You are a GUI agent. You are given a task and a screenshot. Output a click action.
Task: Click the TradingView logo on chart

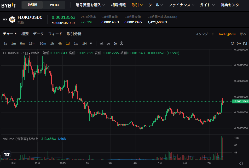point(7,154)
